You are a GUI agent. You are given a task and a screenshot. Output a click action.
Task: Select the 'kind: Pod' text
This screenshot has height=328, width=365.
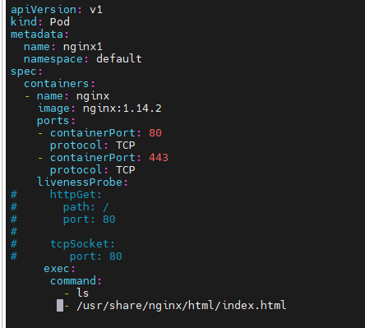pyautogui.click(x=40, y=22)
